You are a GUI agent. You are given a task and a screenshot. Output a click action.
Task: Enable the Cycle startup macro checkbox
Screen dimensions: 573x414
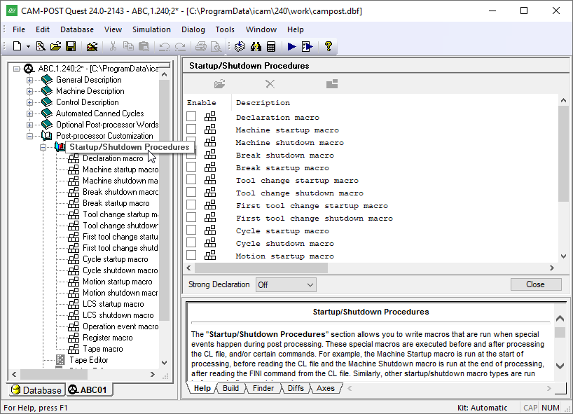(191, 230)
